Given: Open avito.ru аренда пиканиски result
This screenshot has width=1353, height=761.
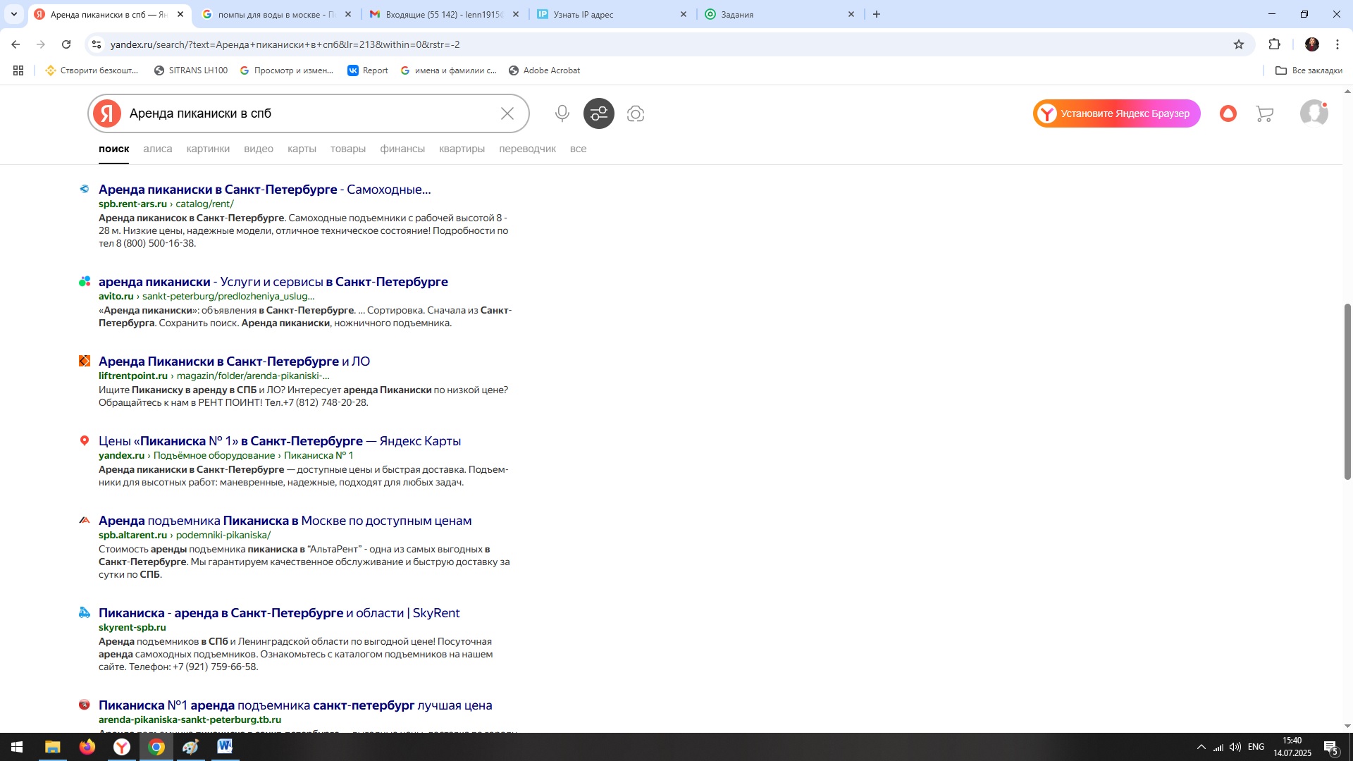Looking at the screenshot, I should coord(273,282).
